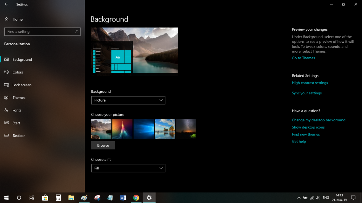Open Colors settings in the sidebar

point(18,72)
